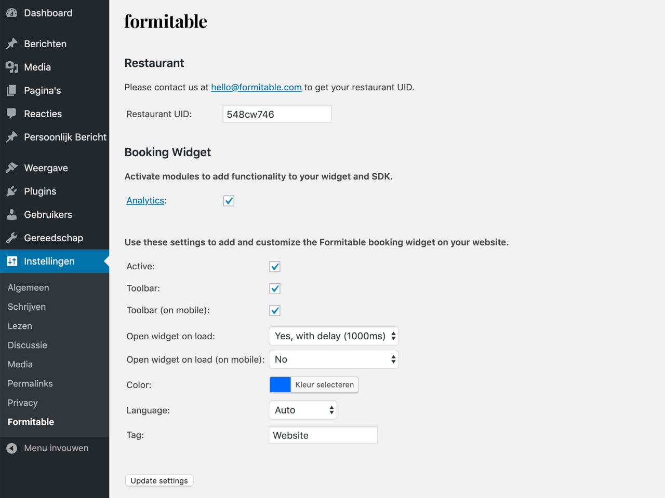Open the Algemeen settings submenu
This screenshot has height=498, width=665.
[x=29, y=287]
